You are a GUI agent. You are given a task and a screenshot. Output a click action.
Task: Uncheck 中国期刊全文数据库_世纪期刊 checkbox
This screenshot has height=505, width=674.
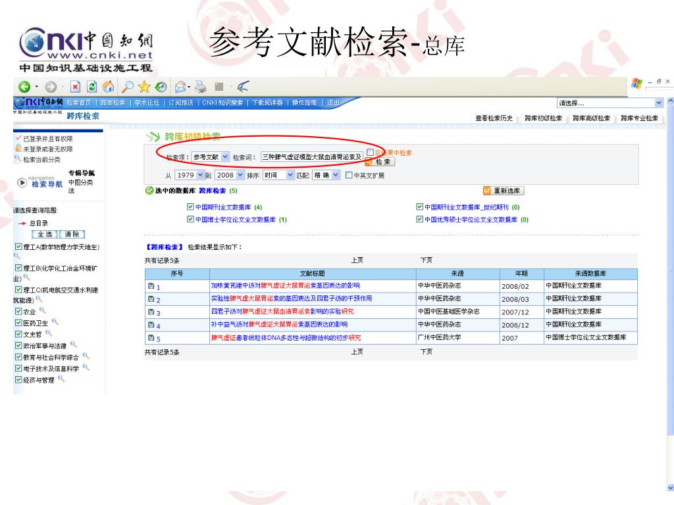pos(419,206)
